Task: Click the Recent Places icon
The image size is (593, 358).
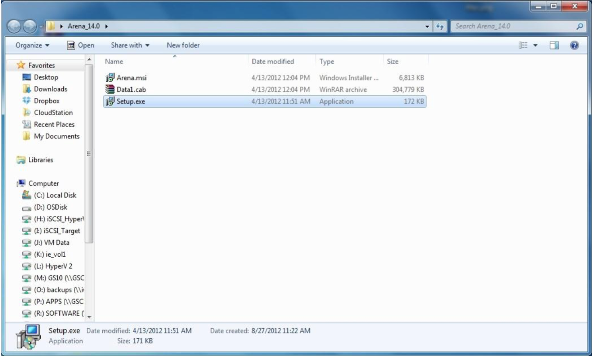Action: pyautogui.click(x=26, y=124)
